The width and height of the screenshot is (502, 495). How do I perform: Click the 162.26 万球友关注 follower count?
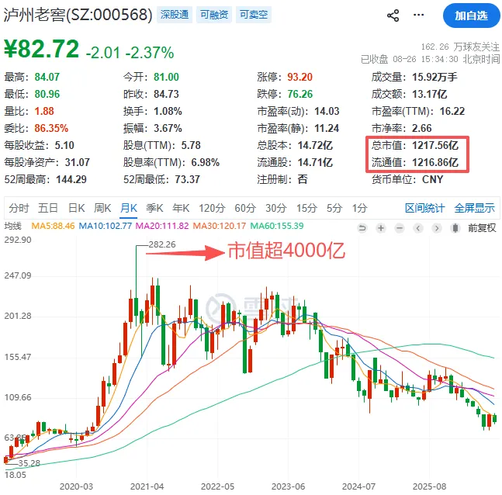(460, 47)
